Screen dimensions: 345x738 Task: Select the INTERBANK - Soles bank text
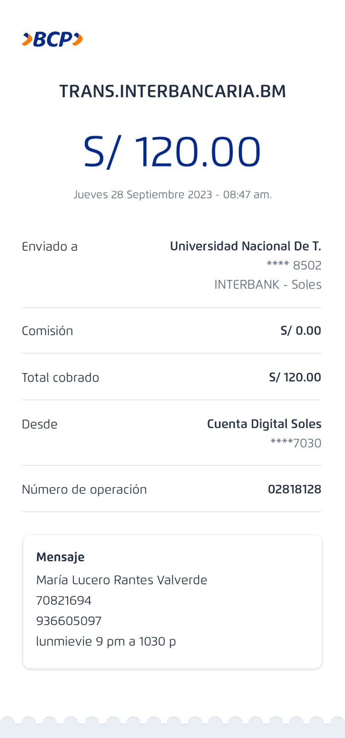(268, 285)
